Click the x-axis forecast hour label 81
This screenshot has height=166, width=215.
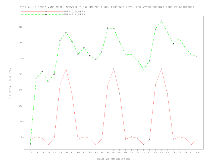pyautogui.click(x=191, y=152)
